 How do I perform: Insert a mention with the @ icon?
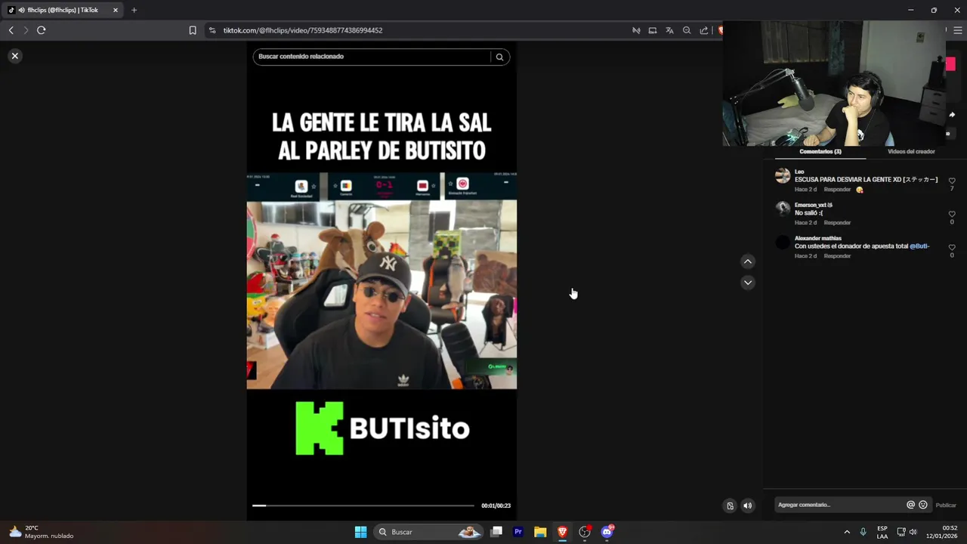click(910, 505)
